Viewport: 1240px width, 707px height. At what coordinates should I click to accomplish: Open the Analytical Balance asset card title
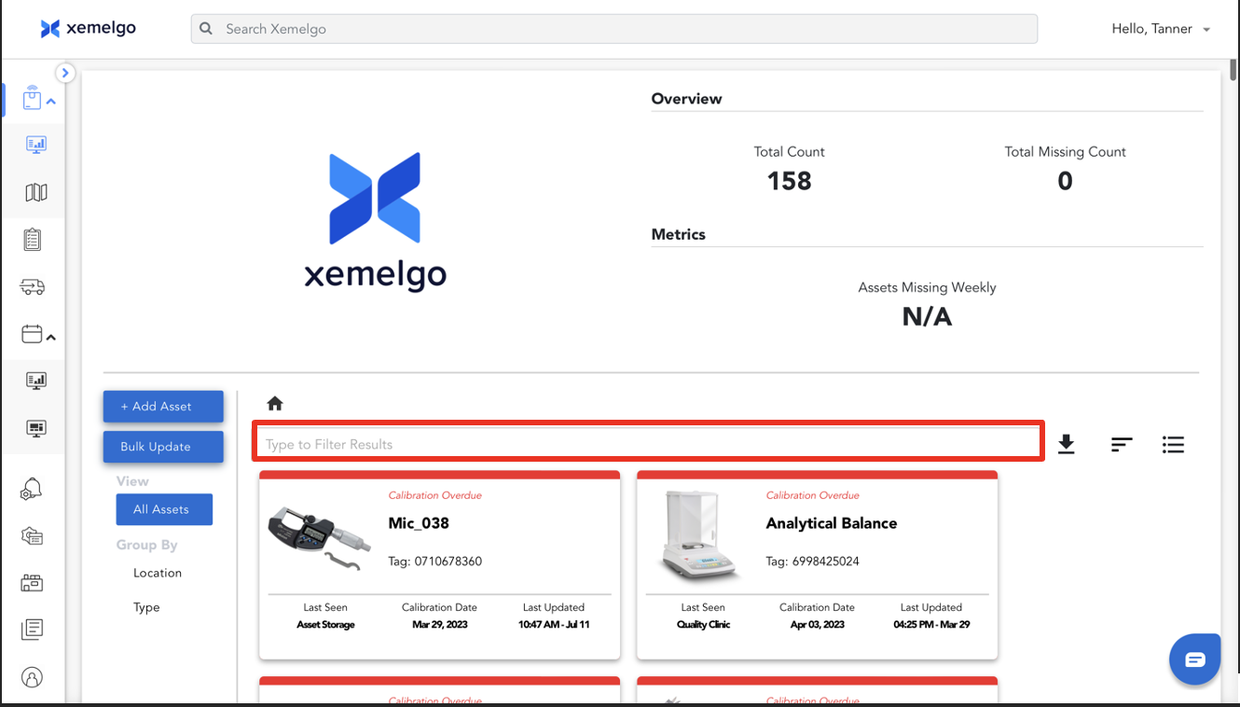[x=832, y=523]
